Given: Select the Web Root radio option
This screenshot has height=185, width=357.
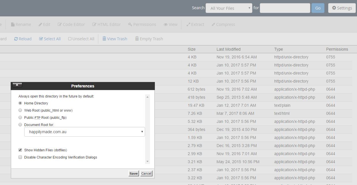Looking at the screenshot, I should (20, 110).
